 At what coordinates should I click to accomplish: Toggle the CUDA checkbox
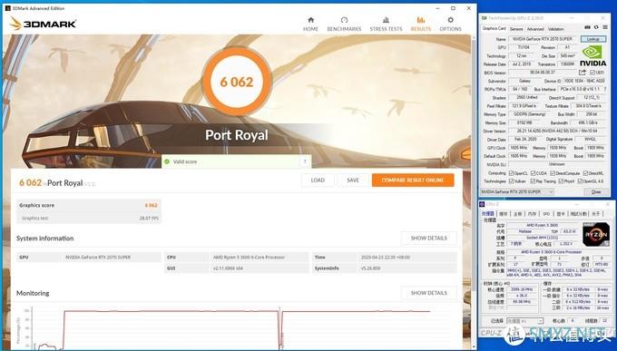pos(534,173)
